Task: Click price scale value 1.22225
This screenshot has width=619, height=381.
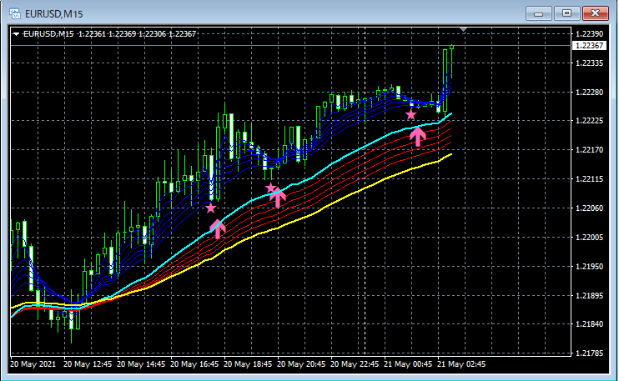Action: [590, 121]
